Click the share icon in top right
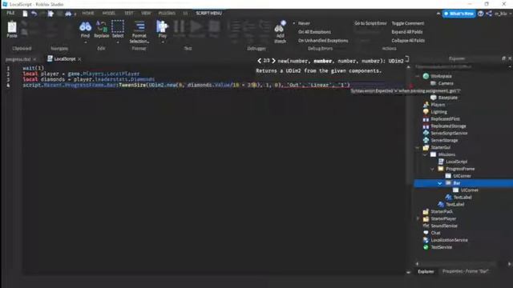This screenshot has height=288, width=513. click(489, 14)
